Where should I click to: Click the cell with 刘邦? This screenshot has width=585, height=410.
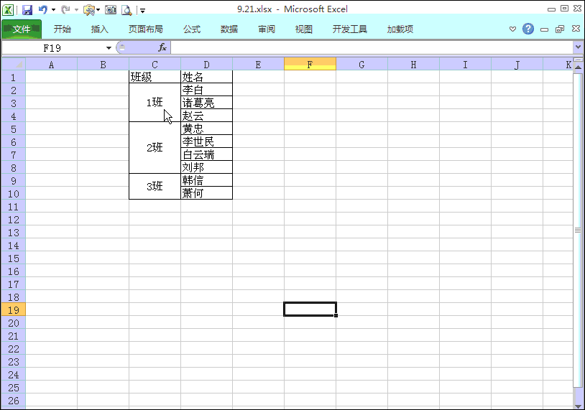pos(206,167)
